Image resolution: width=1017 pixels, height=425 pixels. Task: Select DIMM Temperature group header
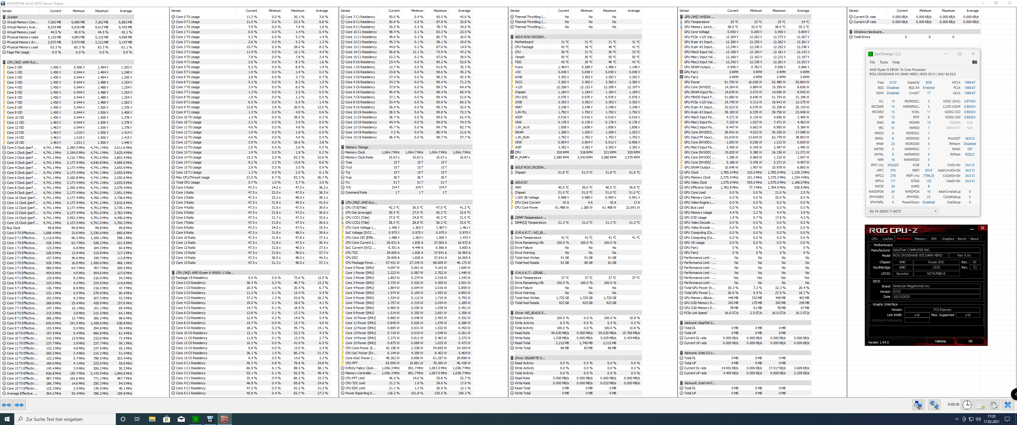point(576,218)
